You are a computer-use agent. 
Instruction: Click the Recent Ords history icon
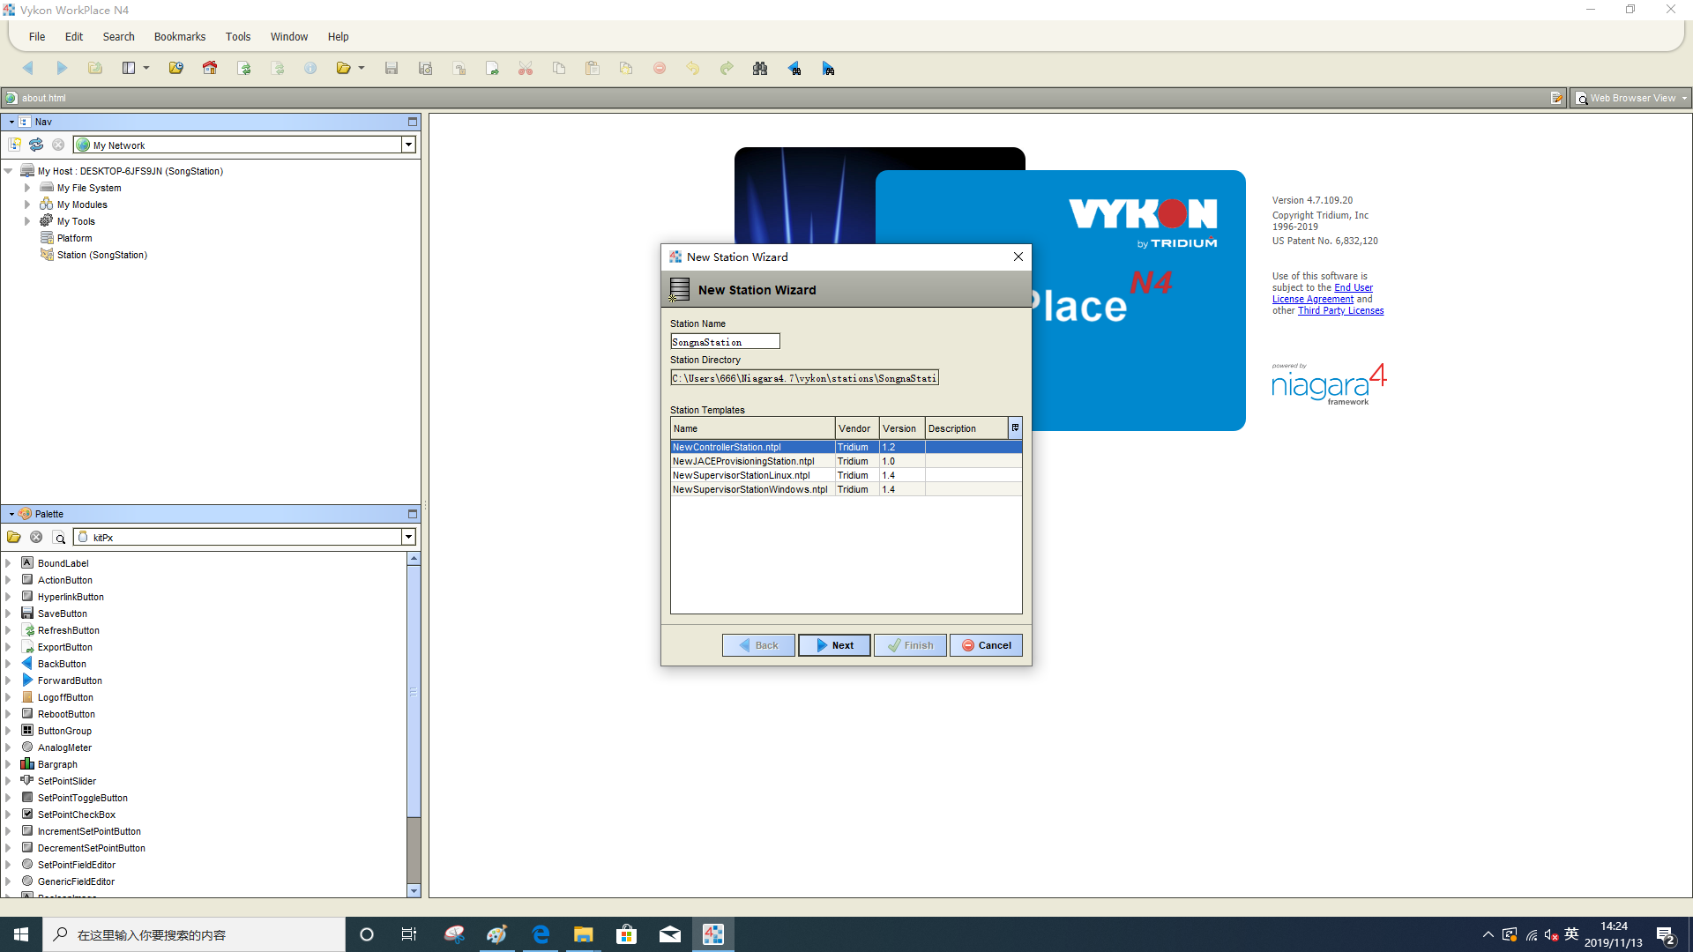point(175,68)
